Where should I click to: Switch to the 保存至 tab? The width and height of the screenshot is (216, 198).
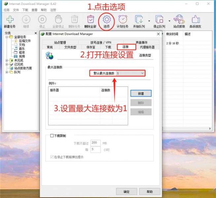click(91, 47)
